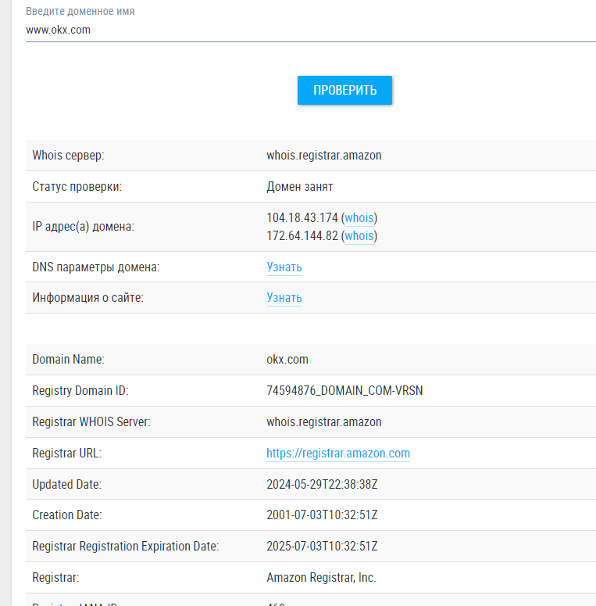Click the okx.com Domain Name value

[287, 360]
